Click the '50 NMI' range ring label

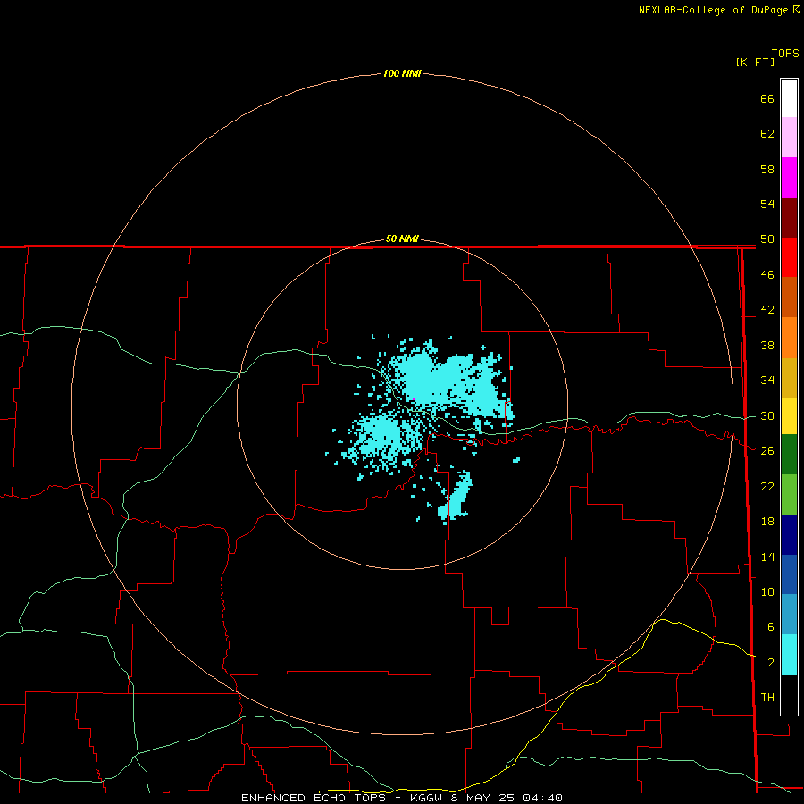402,239
